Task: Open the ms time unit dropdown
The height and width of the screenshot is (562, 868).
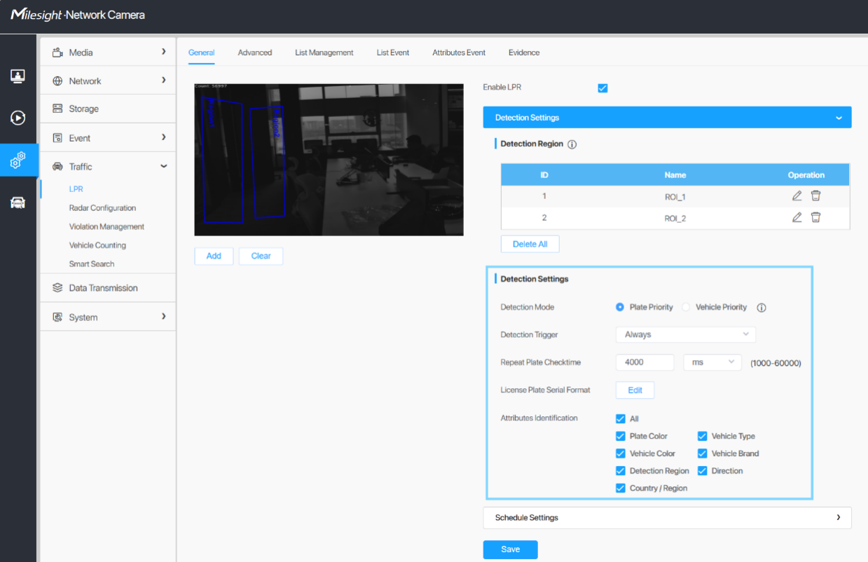Action: point(712,362)
